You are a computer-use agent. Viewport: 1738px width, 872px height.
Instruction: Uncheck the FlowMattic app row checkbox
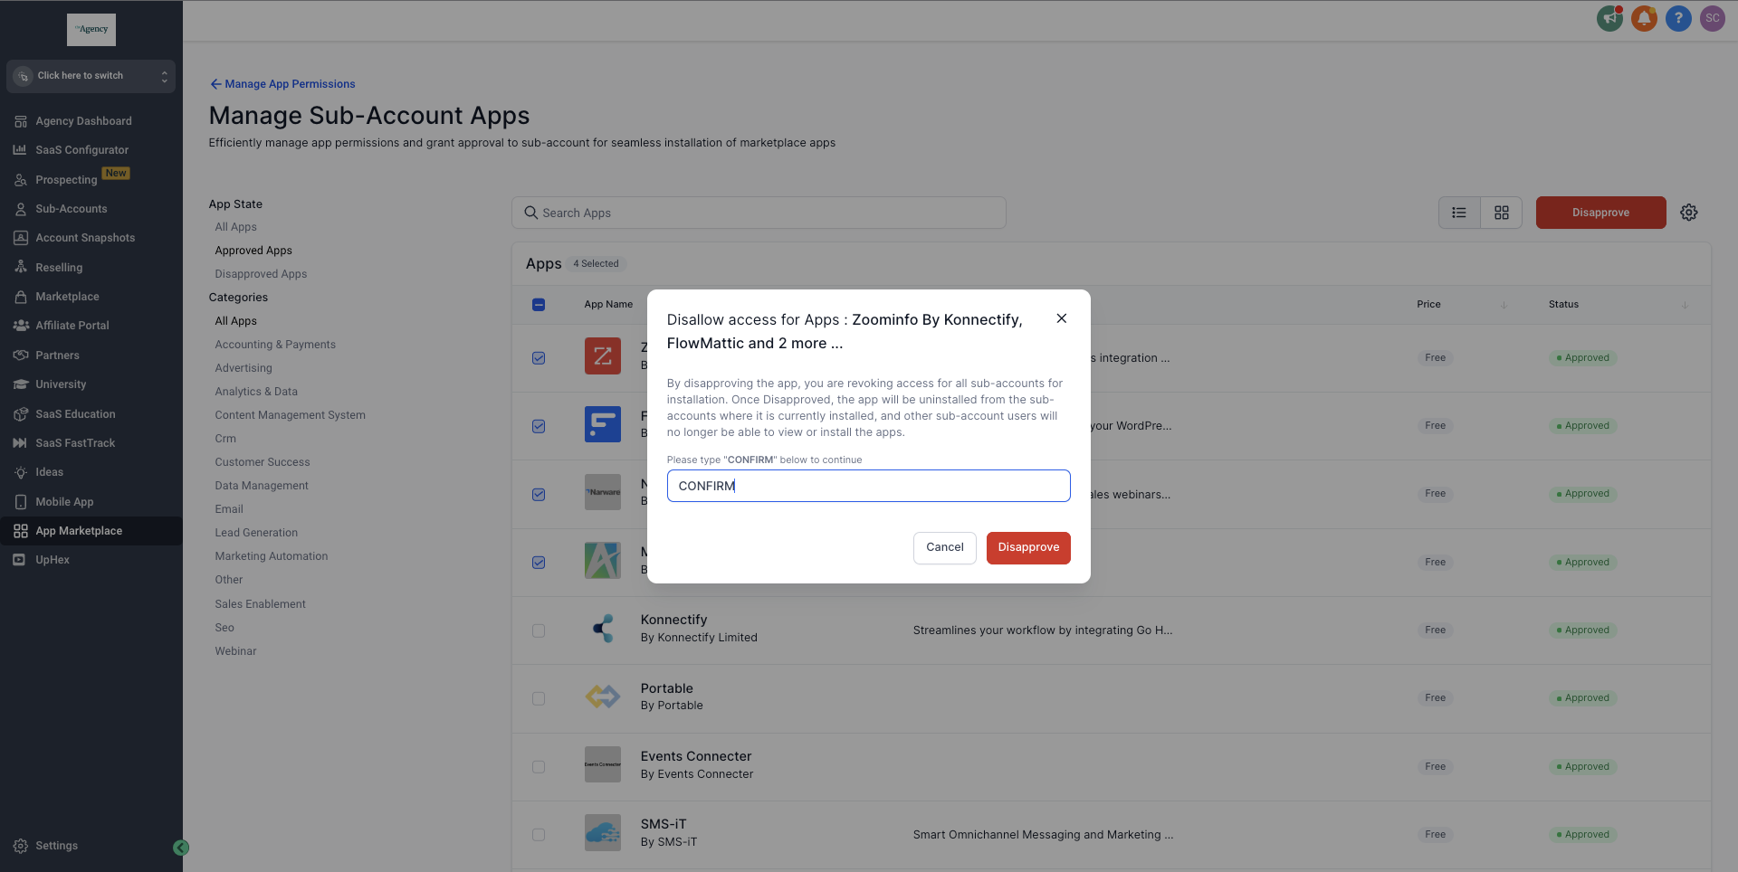[x=539, y=426]
